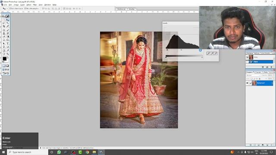276x155 pixels.
Task: Select the Notes tool
Action: [x=4, y=50]
